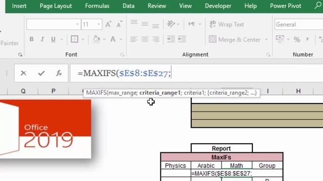Click the Report title cell
The height and width of the screenshot is (181, 323).
[222, 148]
